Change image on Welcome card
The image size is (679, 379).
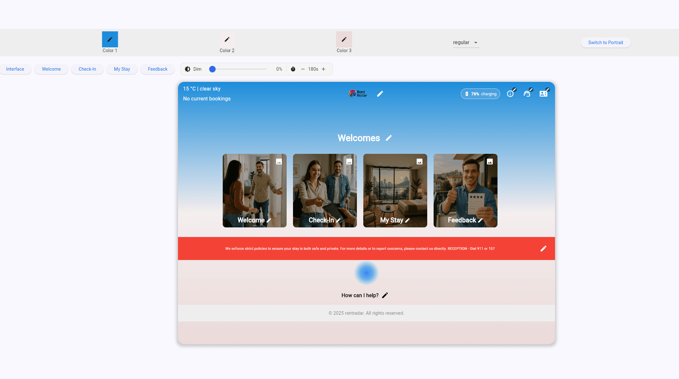point(279,162)
